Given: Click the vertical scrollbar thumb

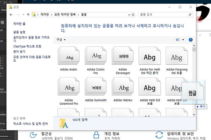Looking at the screenshot, I should [194, 49].
